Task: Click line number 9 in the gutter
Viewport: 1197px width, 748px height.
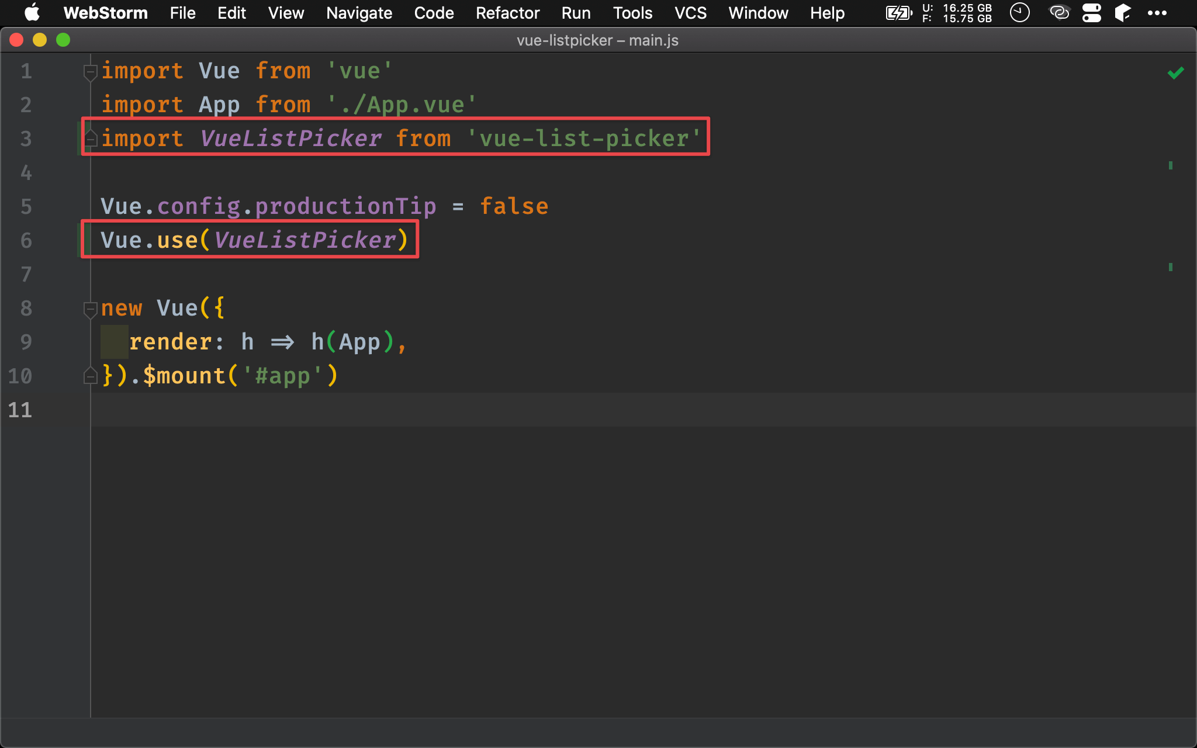Action: tap(26, 342)
